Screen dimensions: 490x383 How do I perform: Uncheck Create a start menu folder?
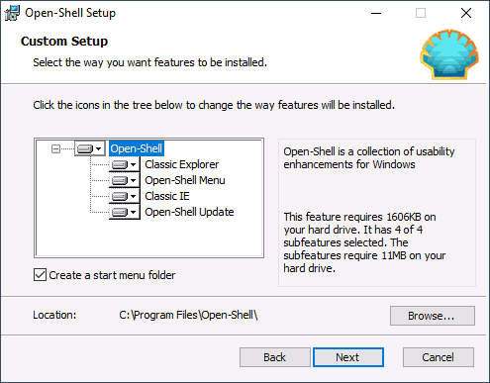point(40,275)
